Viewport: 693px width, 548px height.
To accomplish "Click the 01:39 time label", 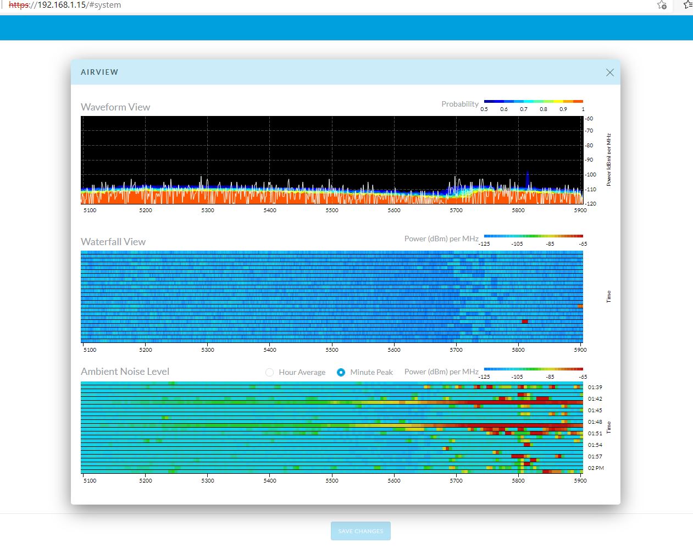I will (595, 388).
